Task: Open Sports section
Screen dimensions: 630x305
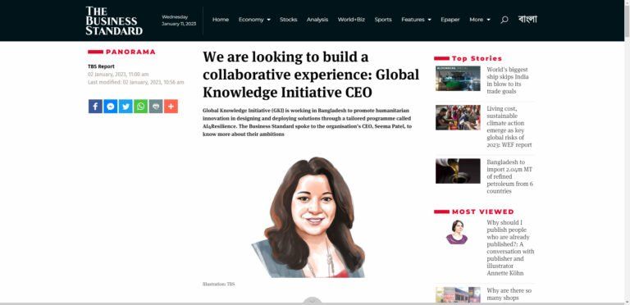Action: click(x=383, y=20)
